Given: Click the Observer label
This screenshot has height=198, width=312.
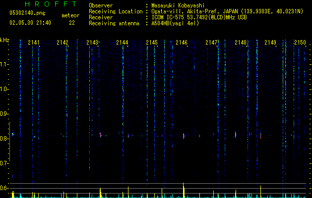Looking at the screenshot, I should point(101,5).
